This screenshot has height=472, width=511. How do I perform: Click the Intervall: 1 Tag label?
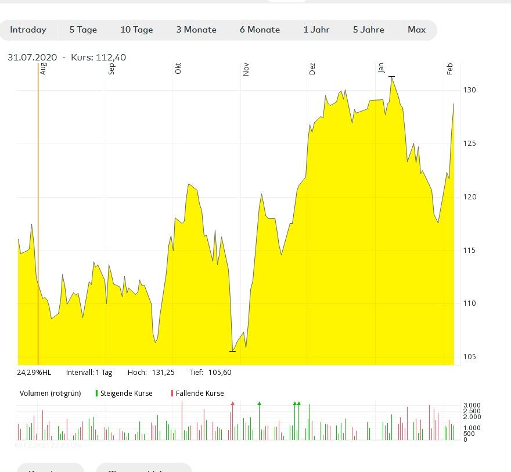89,373
